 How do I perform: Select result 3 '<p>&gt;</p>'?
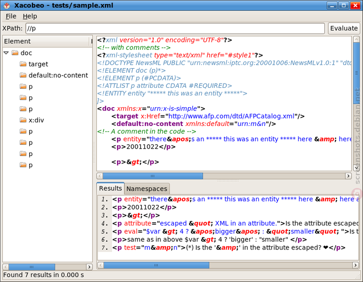136,215
